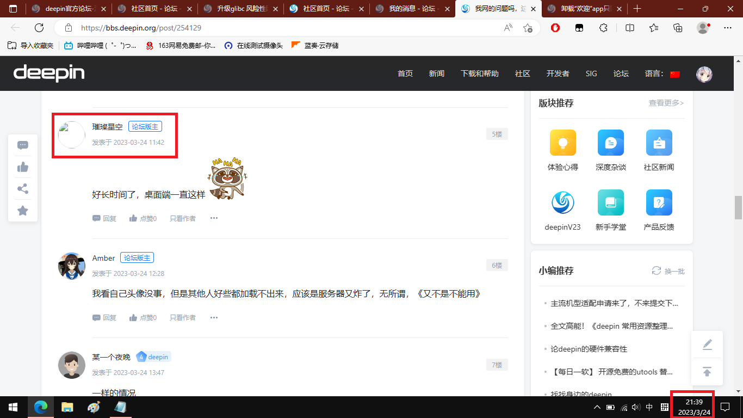The height and width of the screenshot is (418, 743).
Task: Click the share icon in left floating sidebar
Action: tap(23, 189)
